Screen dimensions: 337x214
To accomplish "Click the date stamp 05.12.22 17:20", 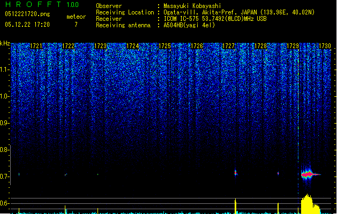I will (x=27, y=25).
